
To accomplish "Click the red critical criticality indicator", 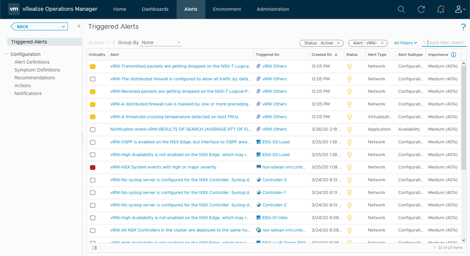I will tap(93, 167).
